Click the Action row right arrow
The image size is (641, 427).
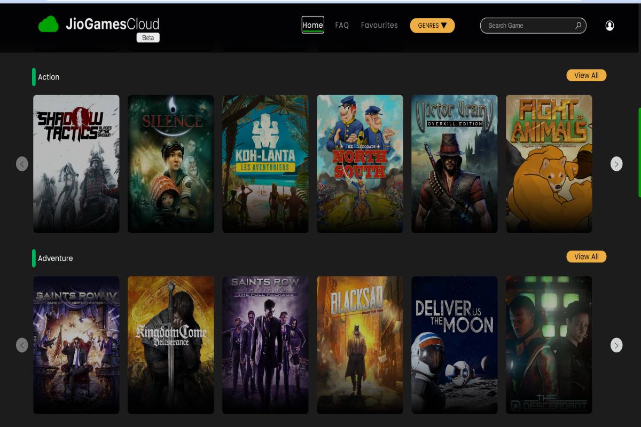pyautogui.click(x=616, y=164)
